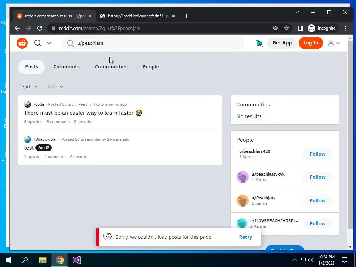Open File Explorer from the taskbar
Viewport: 356px width, 267px height.
point(42,260)
